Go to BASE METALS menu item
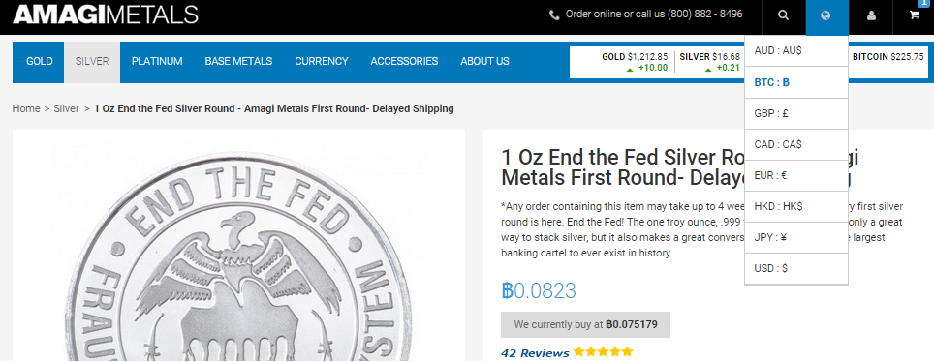Screen dimensions: 934x362 point(239,61)
